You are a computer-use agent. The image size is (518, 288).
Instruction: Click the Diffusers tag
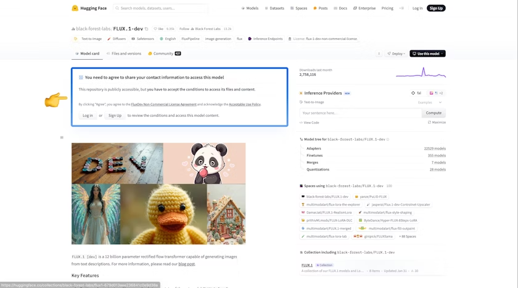pyautogui.click(x=117, y=39)
